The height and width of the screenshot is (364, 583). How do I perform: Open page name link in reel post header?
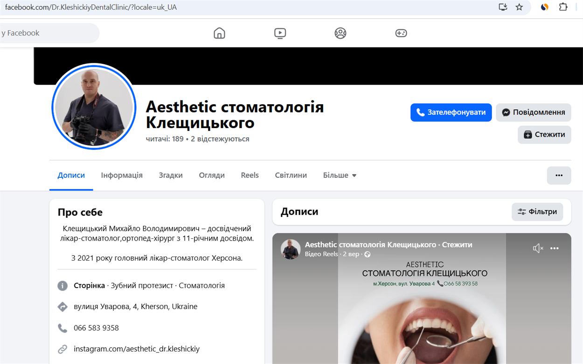370,245
